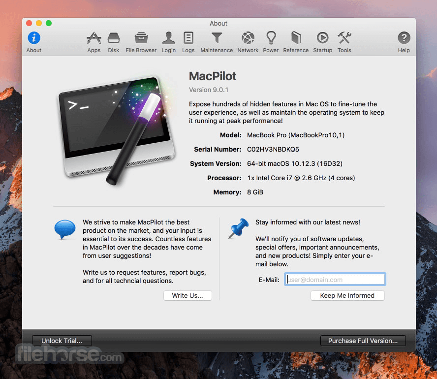437x379 pixels.
Task: Open the File Browser section
Action: point(141,42)
